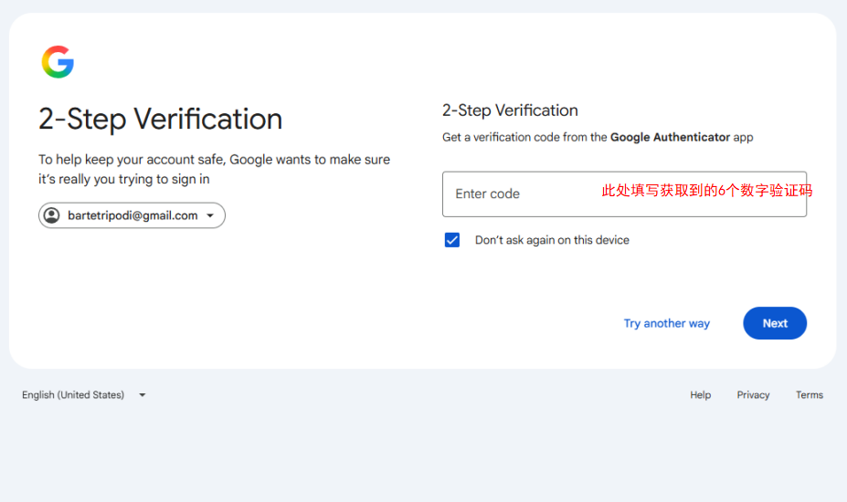Click the Google G logo

tap(58, 61)
